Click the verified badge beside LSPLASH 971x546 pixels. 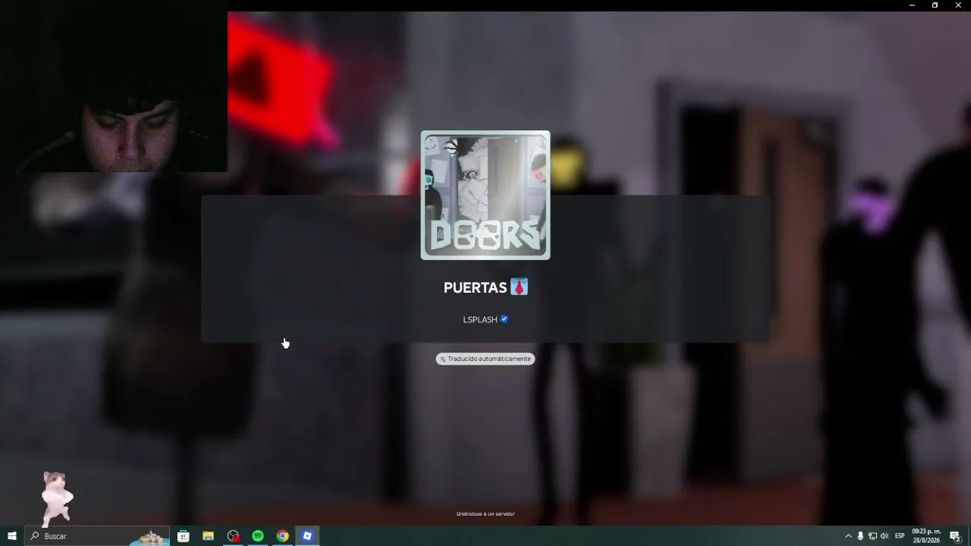point(504,319)
